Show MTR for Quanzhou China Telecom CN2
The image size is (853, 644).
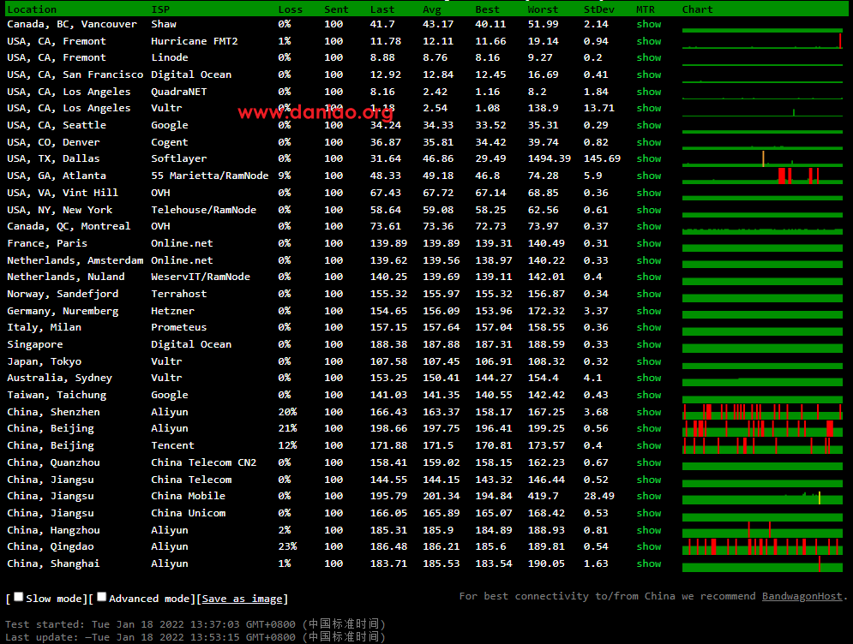tap(649, 462)
